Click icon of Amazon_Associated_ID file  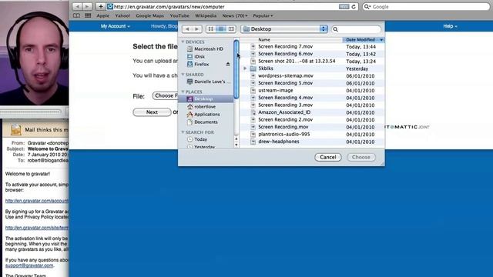click(253, 112)
